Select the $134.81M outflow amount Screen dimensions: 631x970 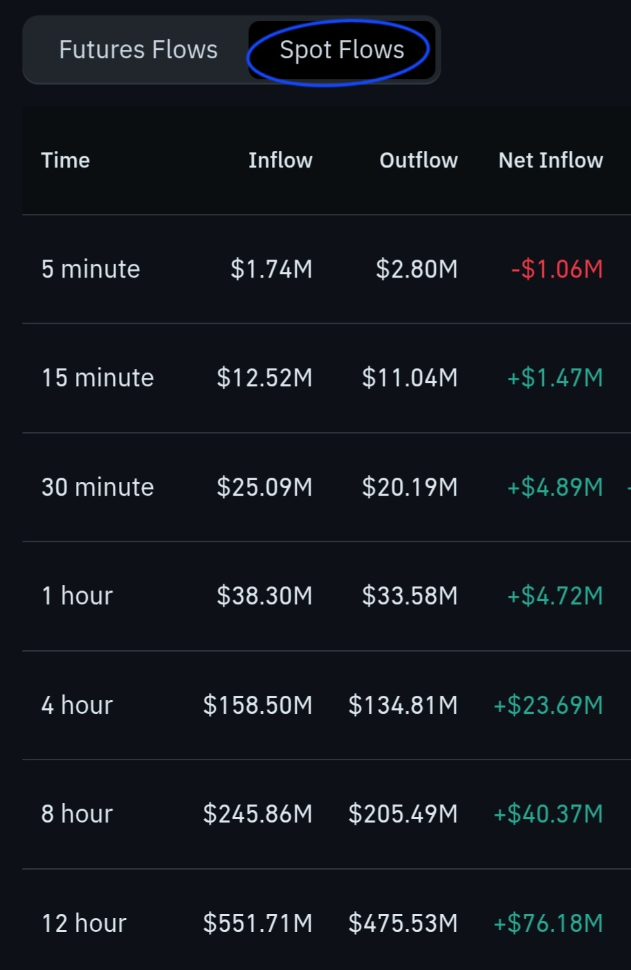403,705
